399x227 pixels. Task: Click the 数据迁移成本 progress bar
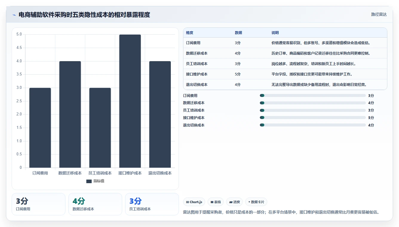pos(313,103)
